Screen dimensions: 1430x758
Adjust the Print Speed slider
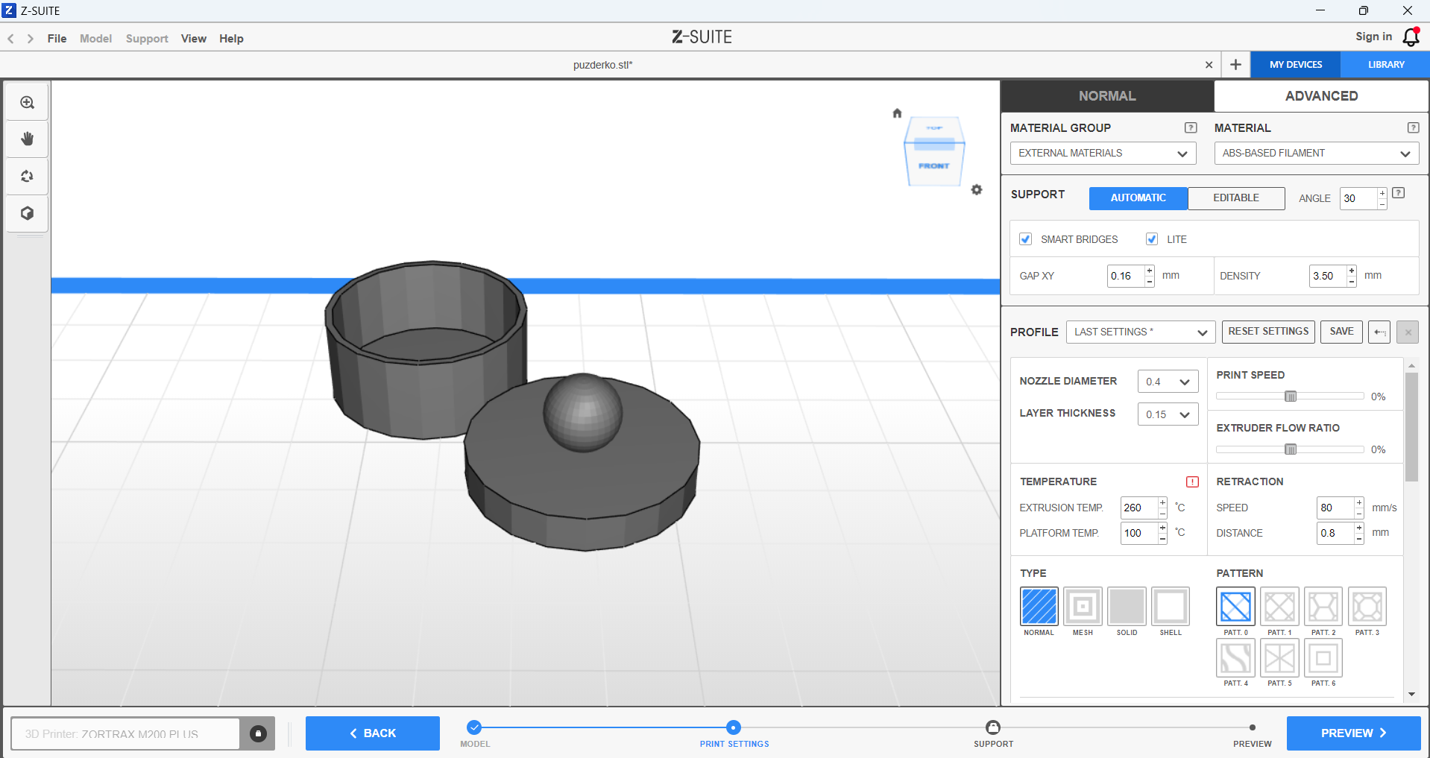pyautogui.click(x=1291, y=397)
